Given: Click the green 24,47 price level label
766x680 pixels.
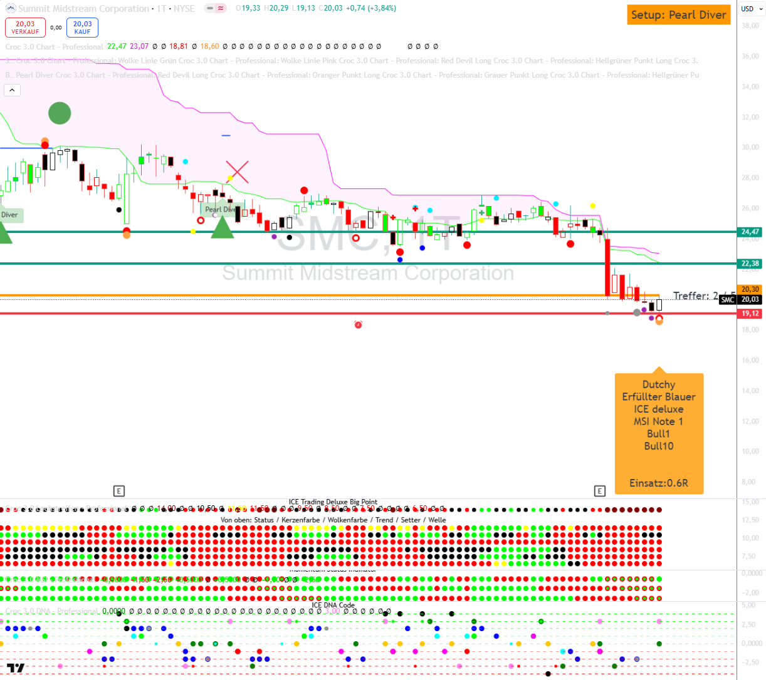Looking at the screenshot, I should 750,232.
